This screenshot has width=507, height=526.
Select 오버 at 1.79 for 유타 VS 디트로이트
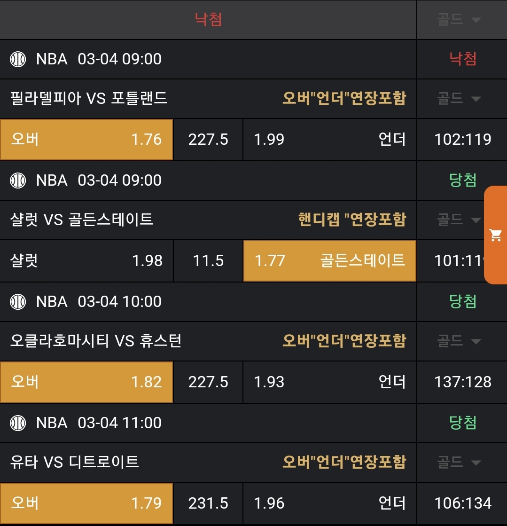(86, 503)
